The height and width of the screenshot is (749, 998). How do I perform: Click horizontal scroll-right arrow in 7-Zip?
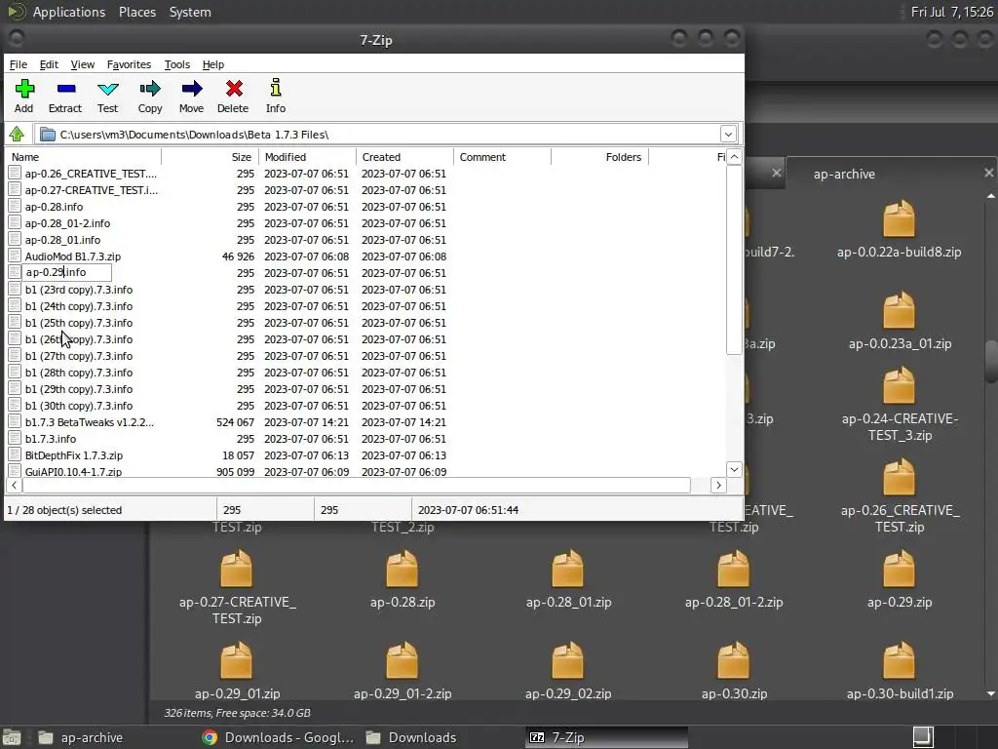click(x=718, y=486)
